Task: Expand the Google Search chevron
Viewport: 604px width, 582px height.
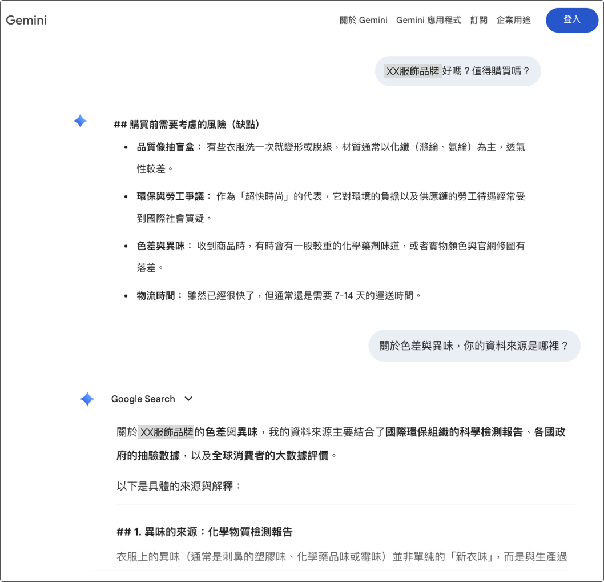Action: pyautogui.click(x=188, y=399)
